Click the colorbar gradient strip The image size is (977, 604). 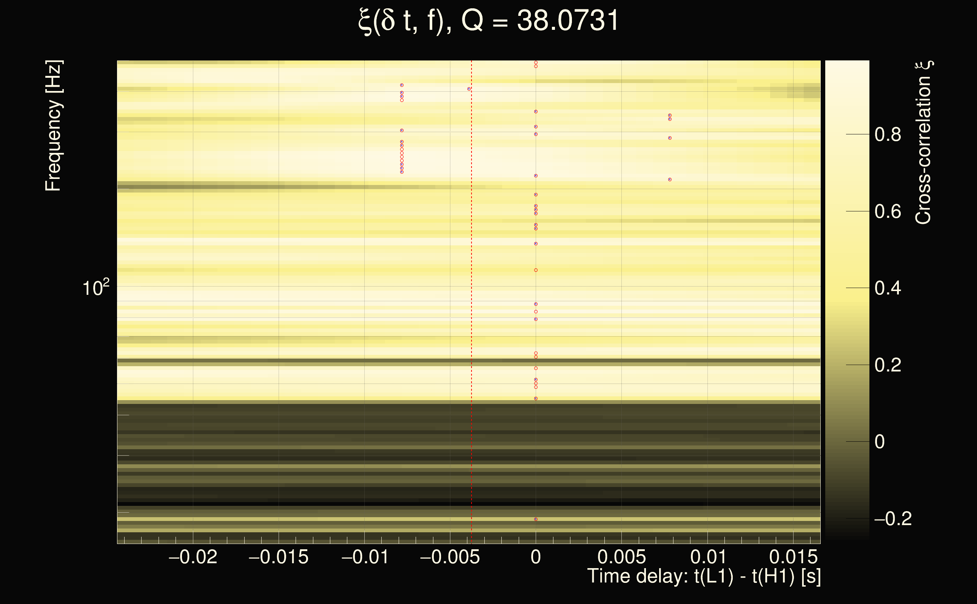847,300
